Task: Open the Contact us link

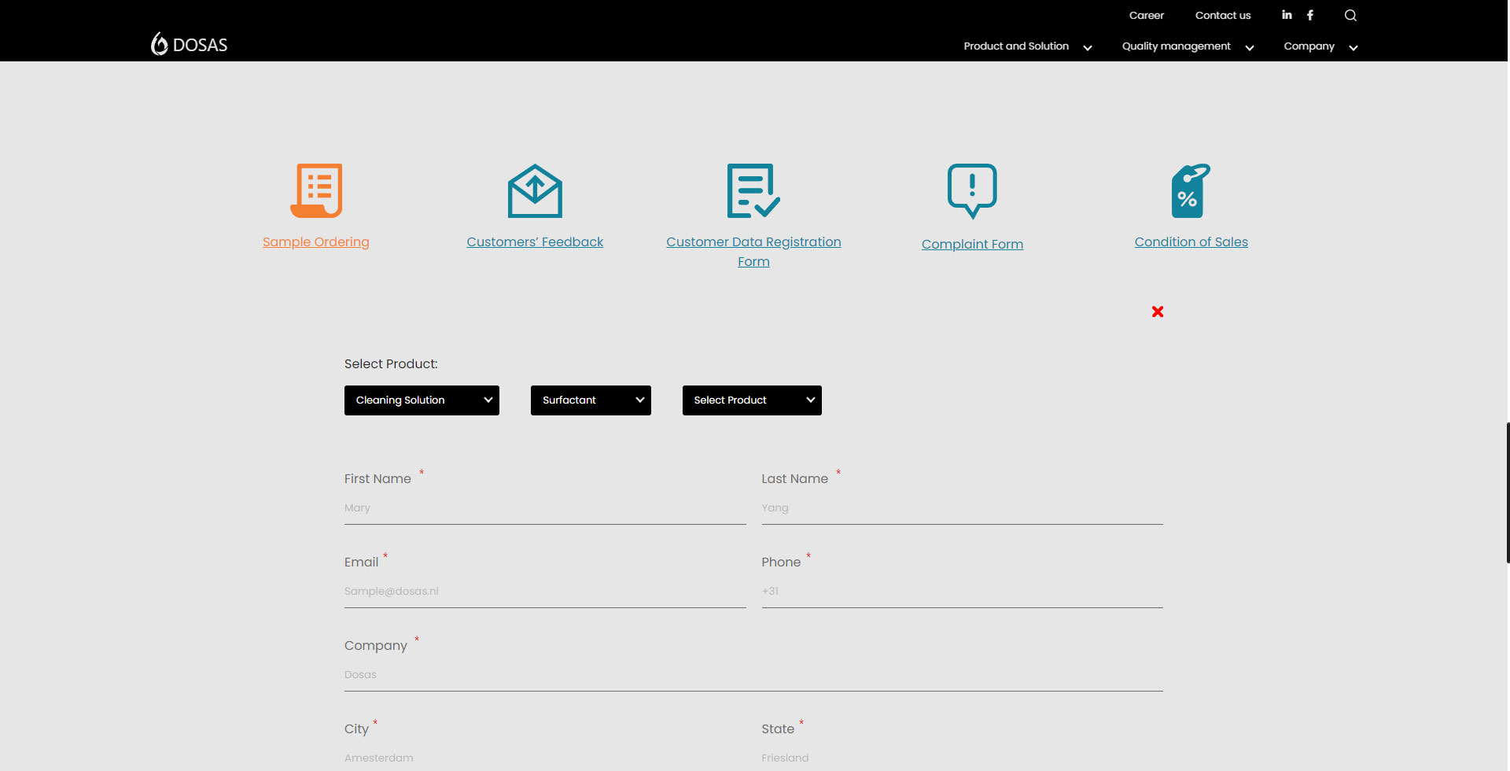Action: point(1222,15)
